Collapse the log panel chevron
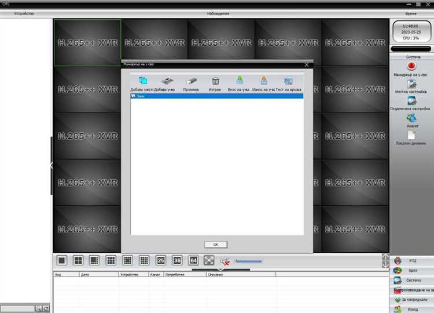Image resolution: width=434 pixels, height=313 pixels. click(220, 269)
